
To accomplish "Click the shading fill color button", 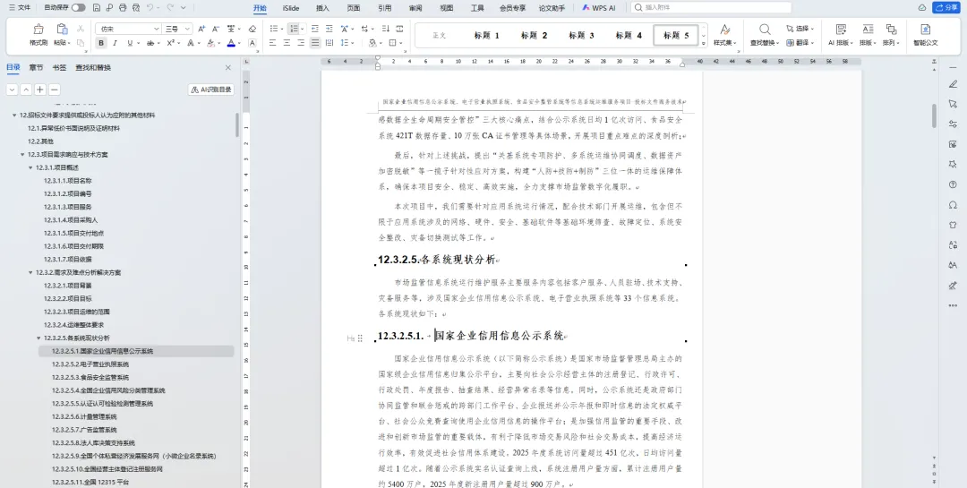I will click(x=372, y=43).
